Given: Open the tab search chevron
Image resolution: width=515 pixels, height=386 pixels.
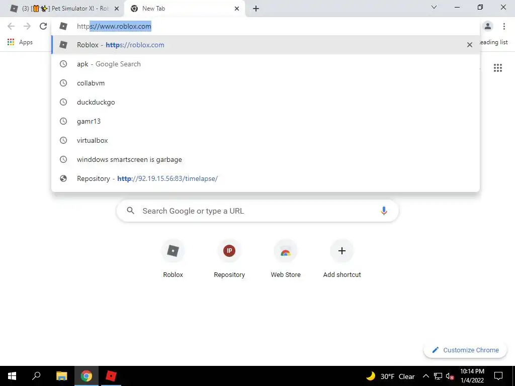Looking at the screenshot, I should pyautogui.click(x=434, y=7).
